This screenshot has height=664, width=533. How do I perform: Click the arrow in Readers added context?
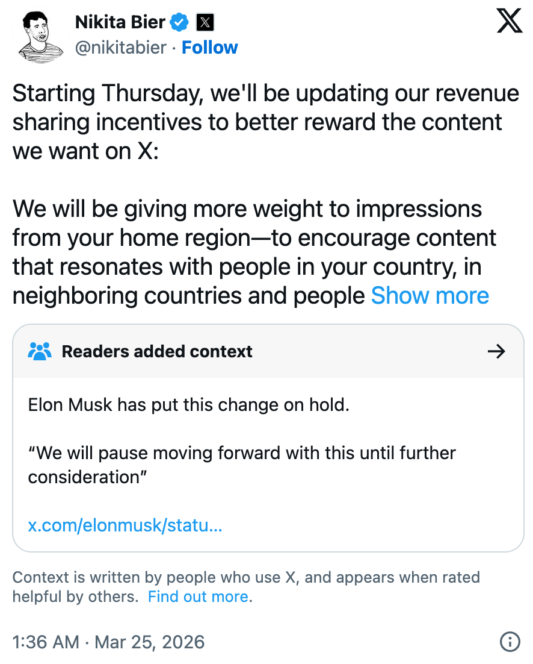click(x=496, y=351)
